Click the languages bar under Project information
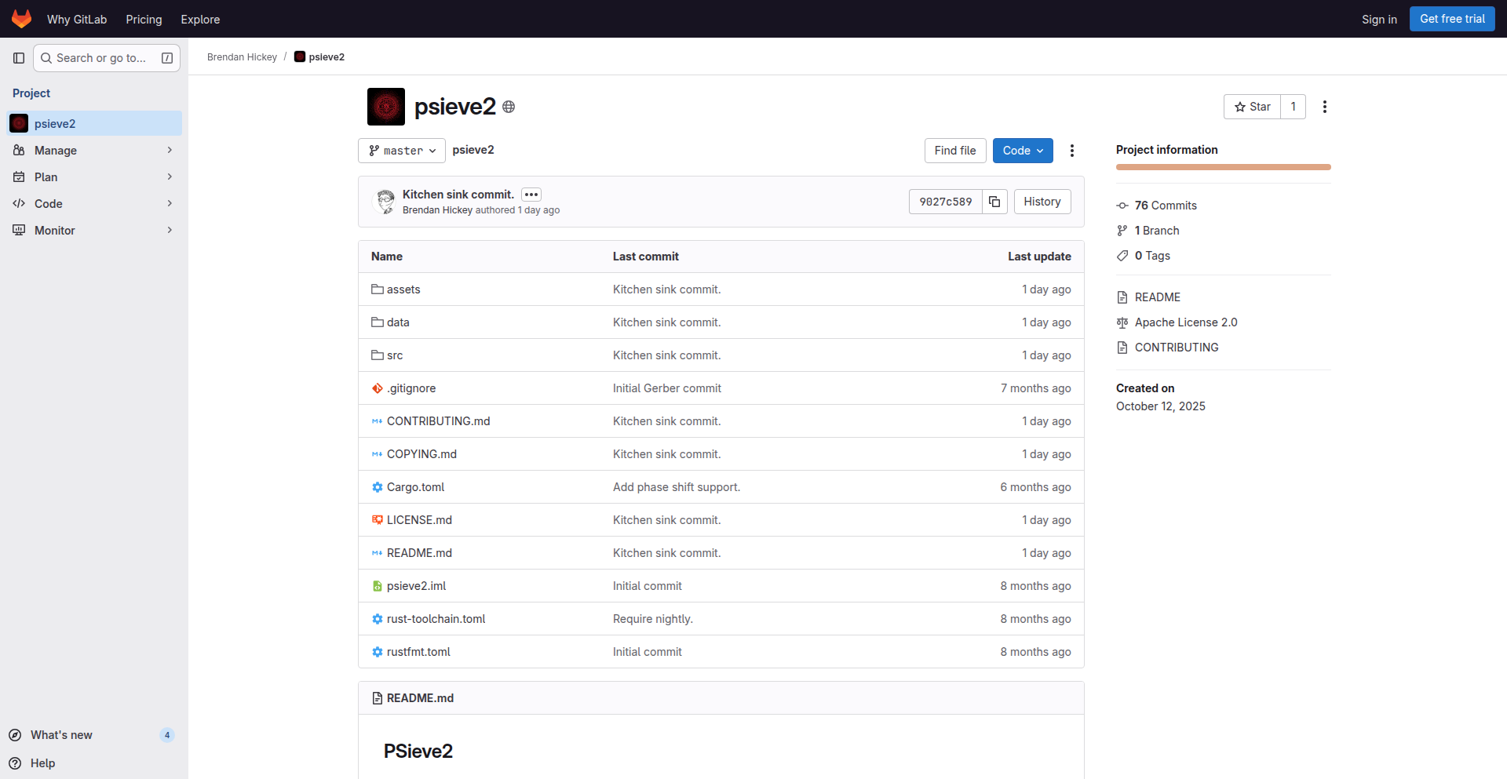The width and height of the screenshot is (1507, 779). (1224, 167)
